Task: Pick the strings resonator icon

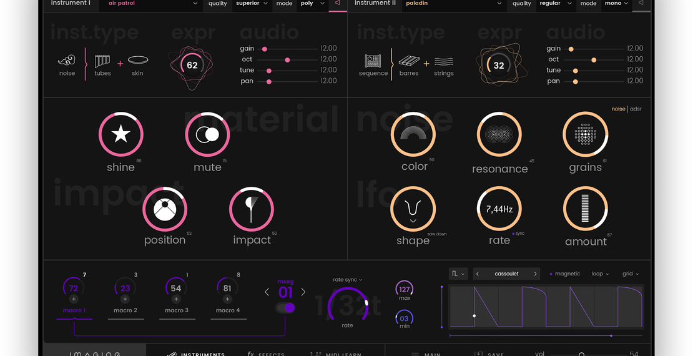Action: coord(444,61)
